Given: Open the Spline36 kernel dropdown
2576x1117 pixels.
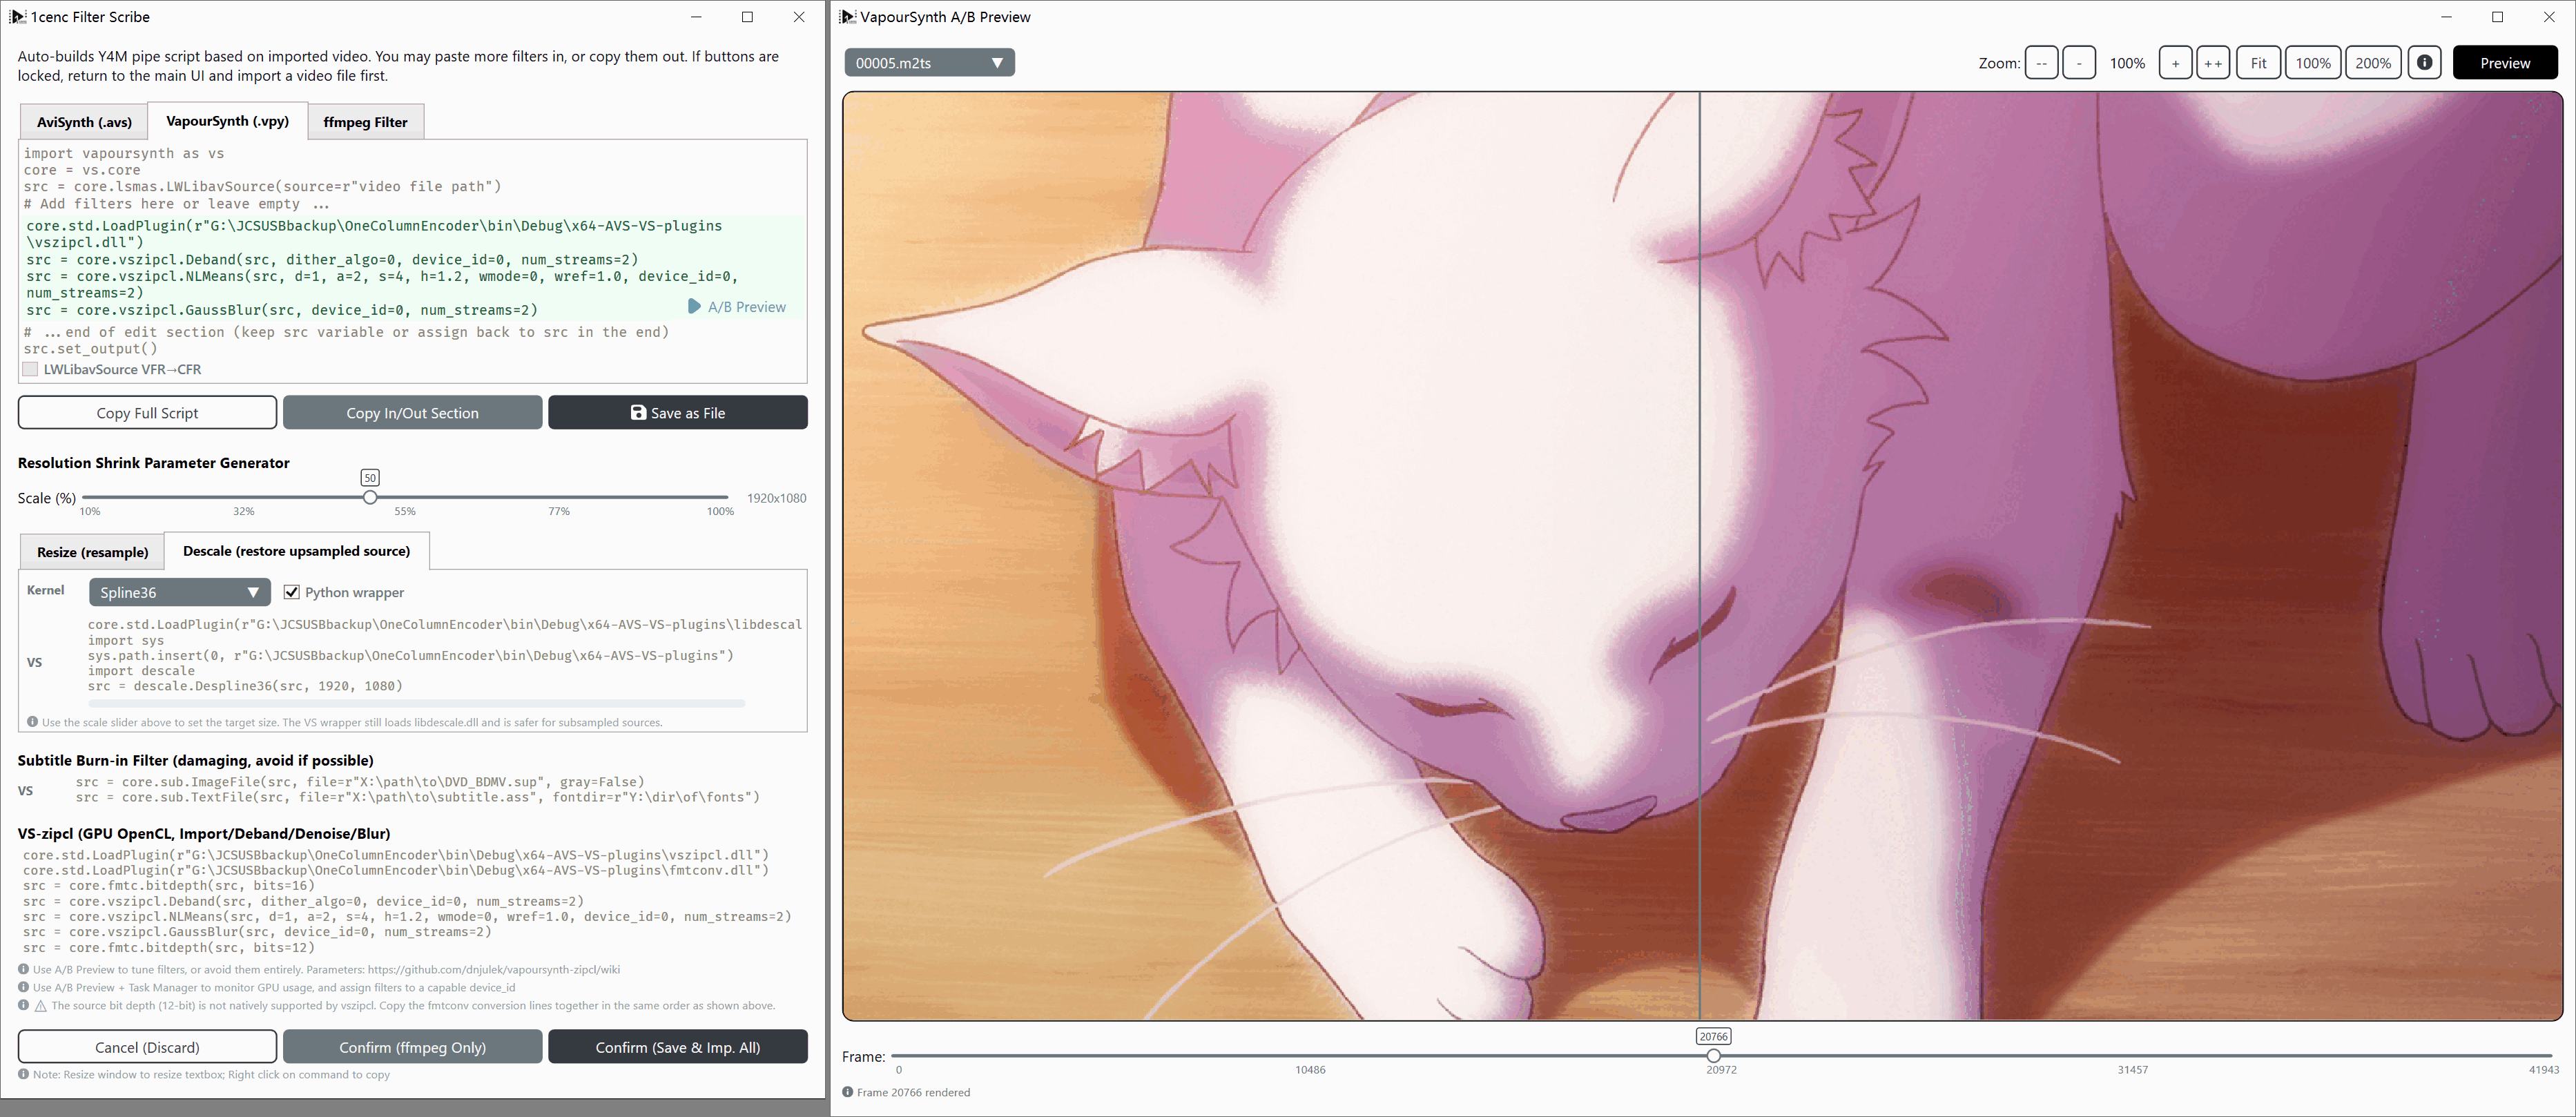Looking at the screenshot, I should click(179, 592).
